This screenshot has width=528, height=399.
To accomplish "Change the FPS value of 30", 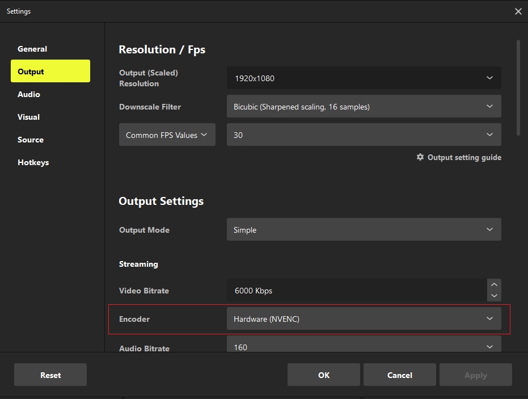I will point(364,135).
